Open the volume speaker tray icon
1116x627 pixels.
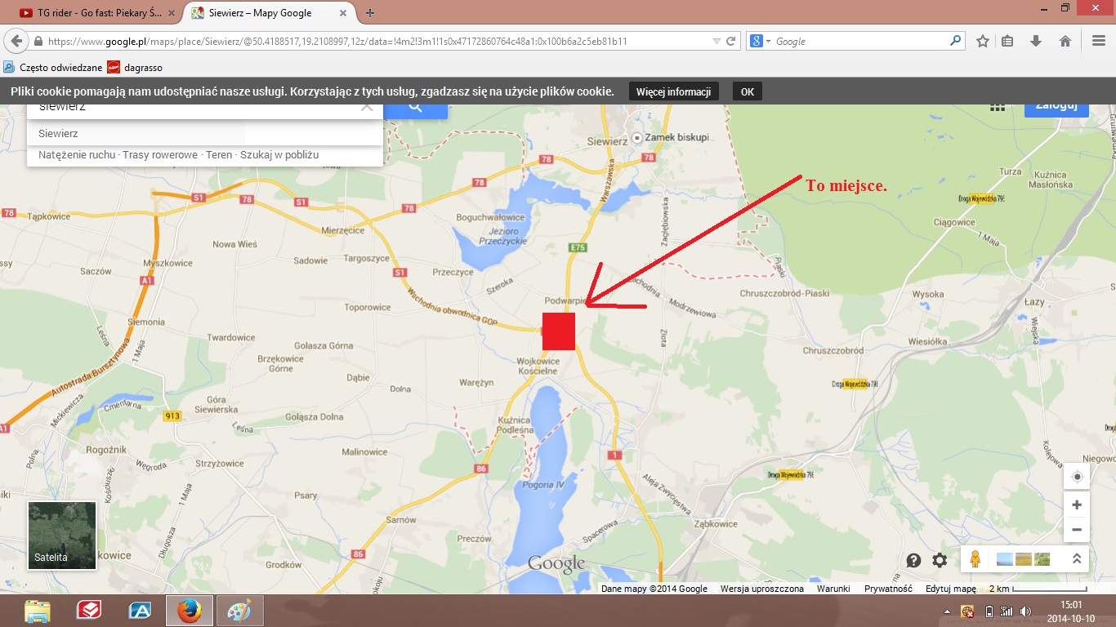point(1024,611)
